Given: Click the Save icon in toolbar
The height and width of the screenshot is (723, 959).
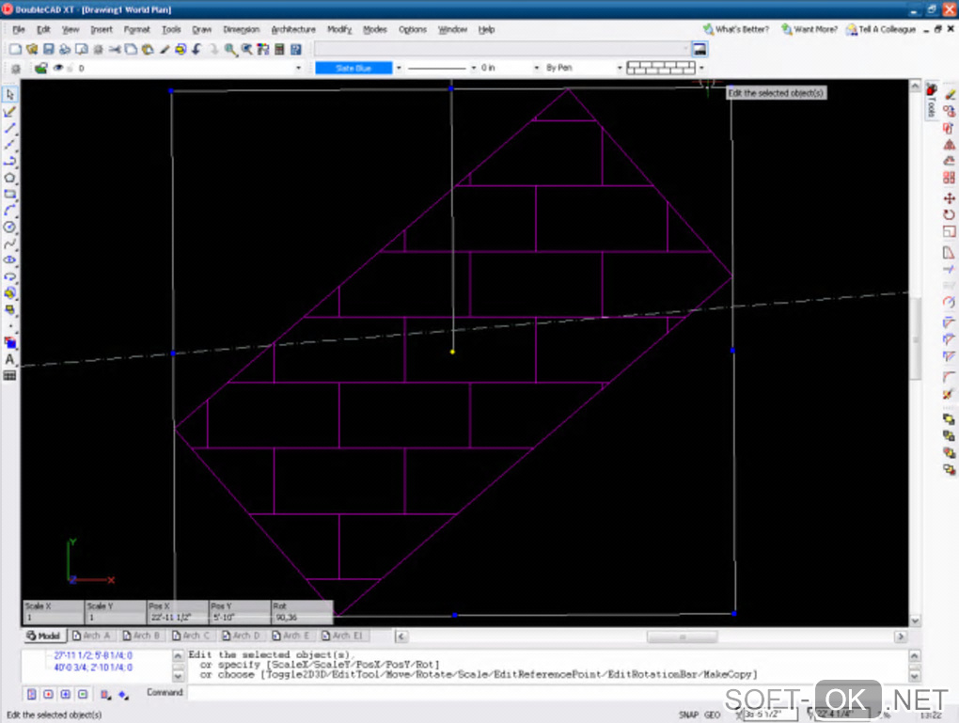Looking at the screenshot, I should (x=48, y=49).
